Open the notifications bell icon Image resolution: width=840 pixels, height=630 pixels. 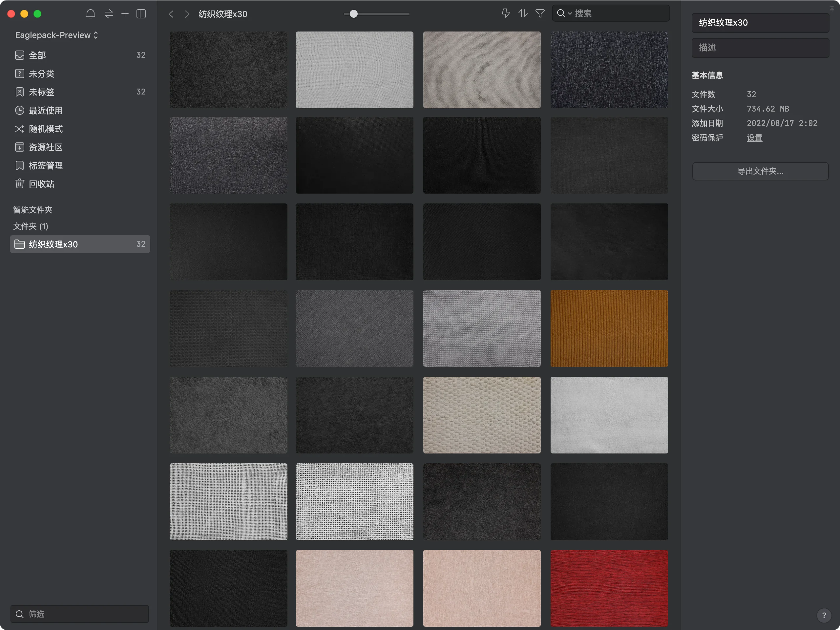click(90, 14)
